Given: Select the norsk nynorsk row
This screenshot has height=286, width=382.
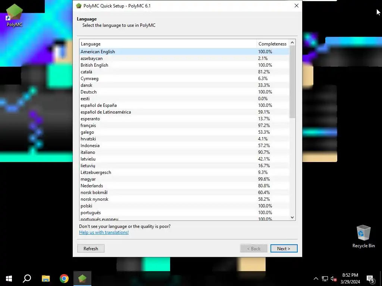Looking at the screenshot, I should [184, 199].
